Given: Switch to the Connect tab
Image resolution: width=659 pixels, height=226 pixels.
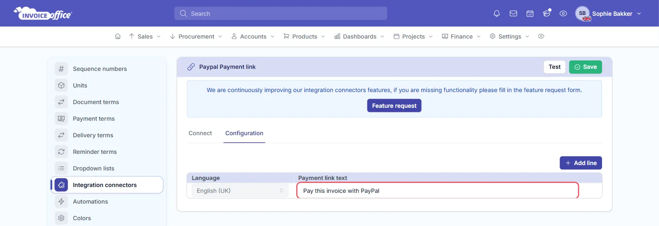Looking at the screenshot, I should (200, 133).
